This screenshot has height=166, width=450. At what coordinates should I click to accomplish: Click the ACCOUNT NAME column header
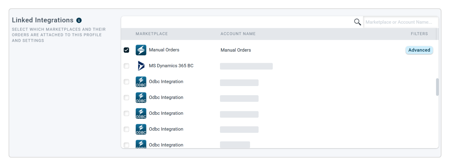pos(238,34)
